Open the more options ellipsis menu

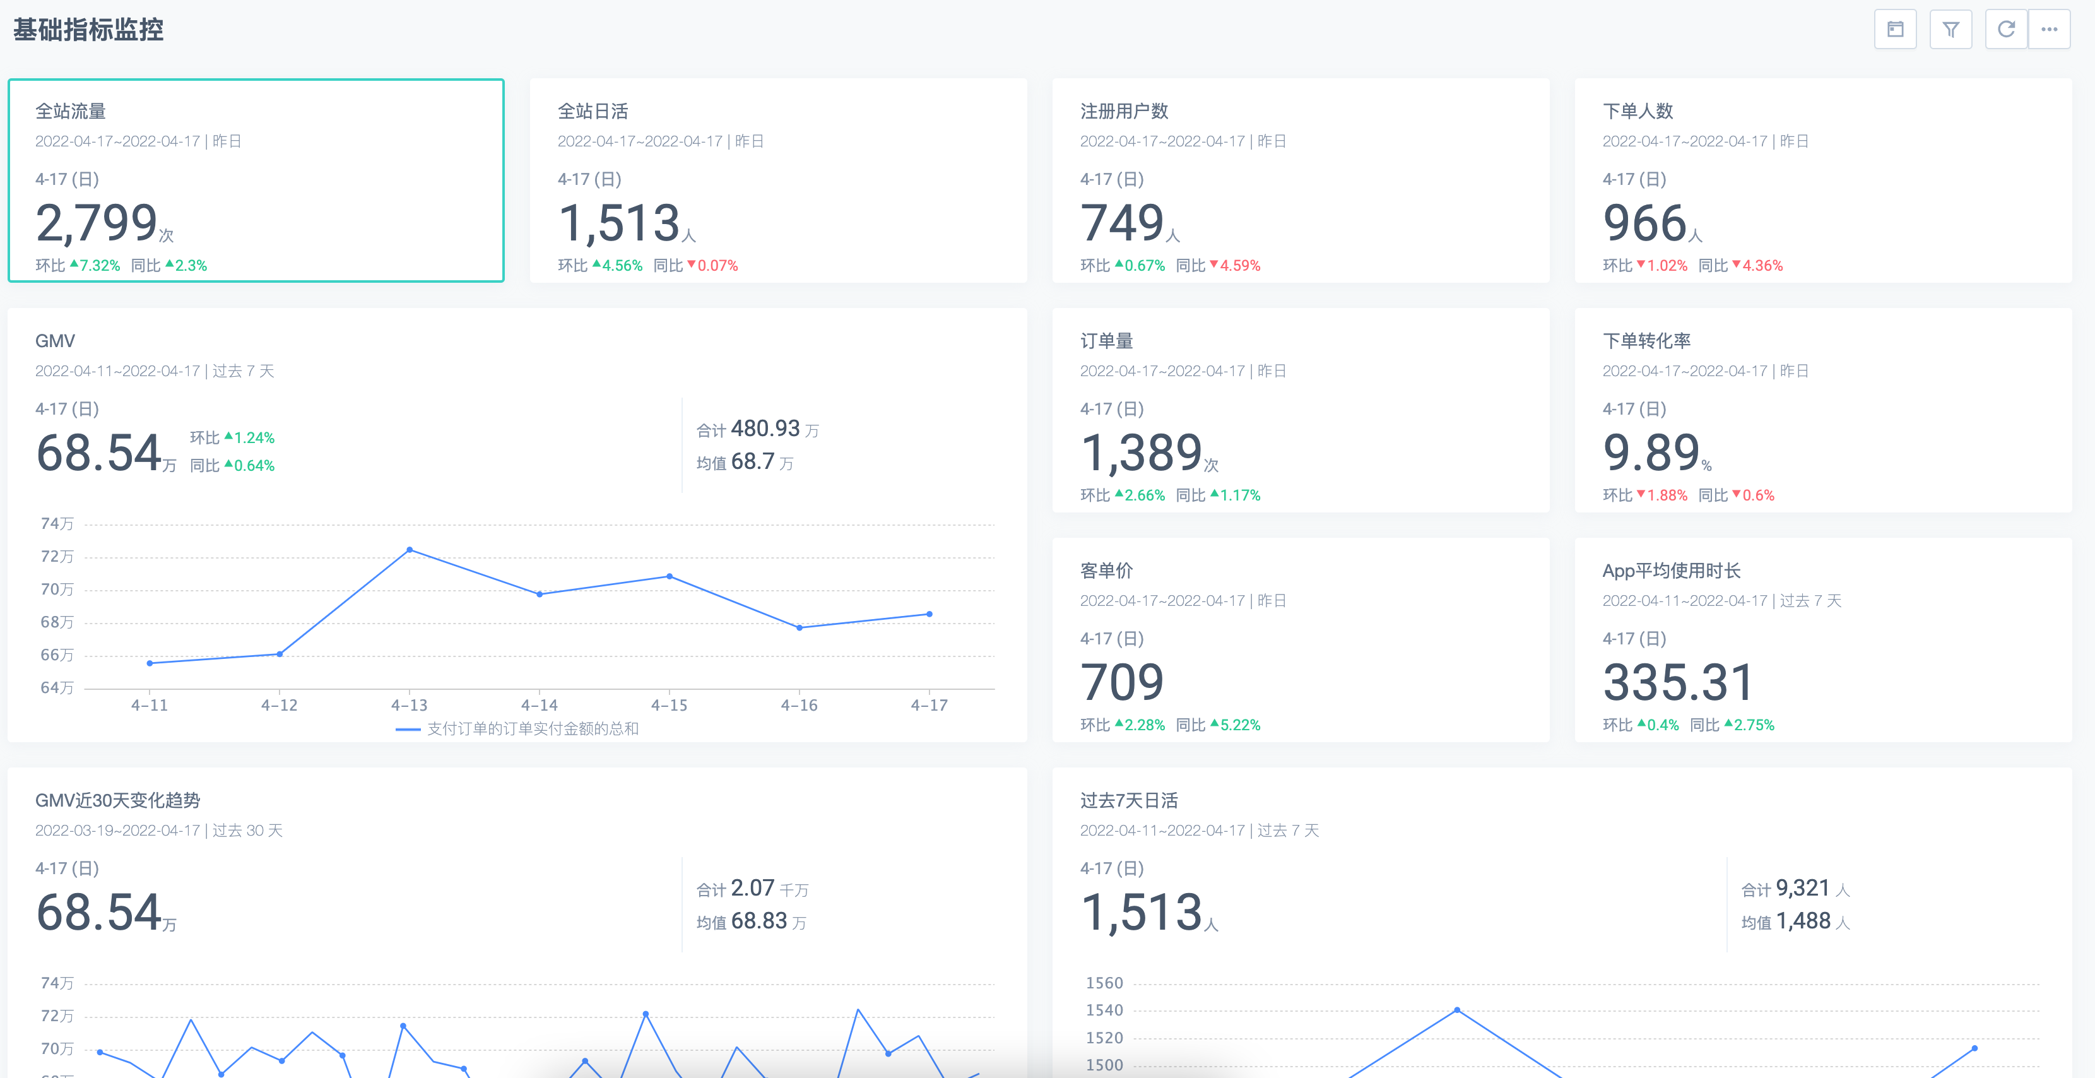[2049, 30]
